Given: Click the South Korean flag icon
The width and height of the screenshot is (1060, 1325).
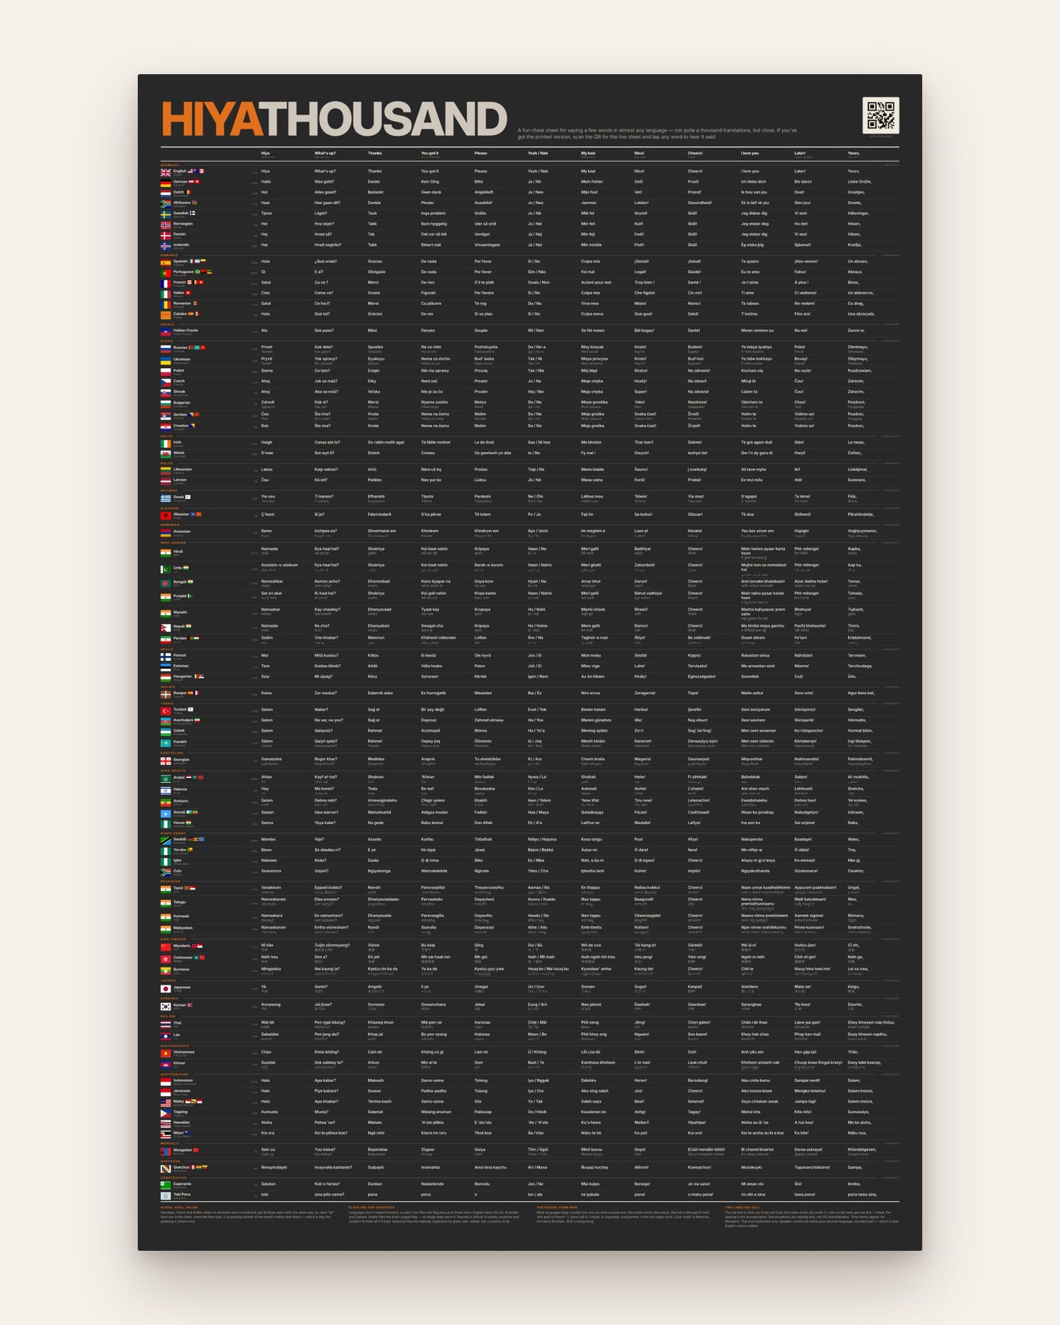Looking at the screenshot, I should click(166, 1006).
